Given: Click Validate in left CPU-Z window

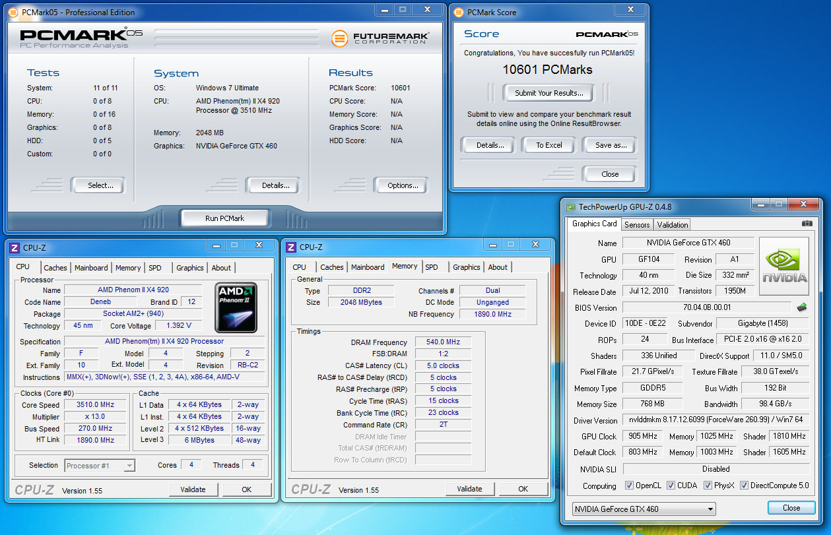Looking at the screenshot, I should point(193,489).
